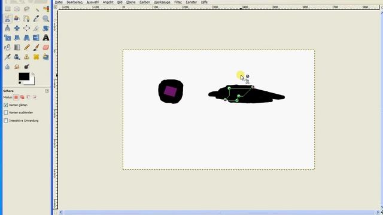Image resolution: width=383 pixels, height=215 pixels.
Task: Select the Move tool
Action: tap(17, 28)
